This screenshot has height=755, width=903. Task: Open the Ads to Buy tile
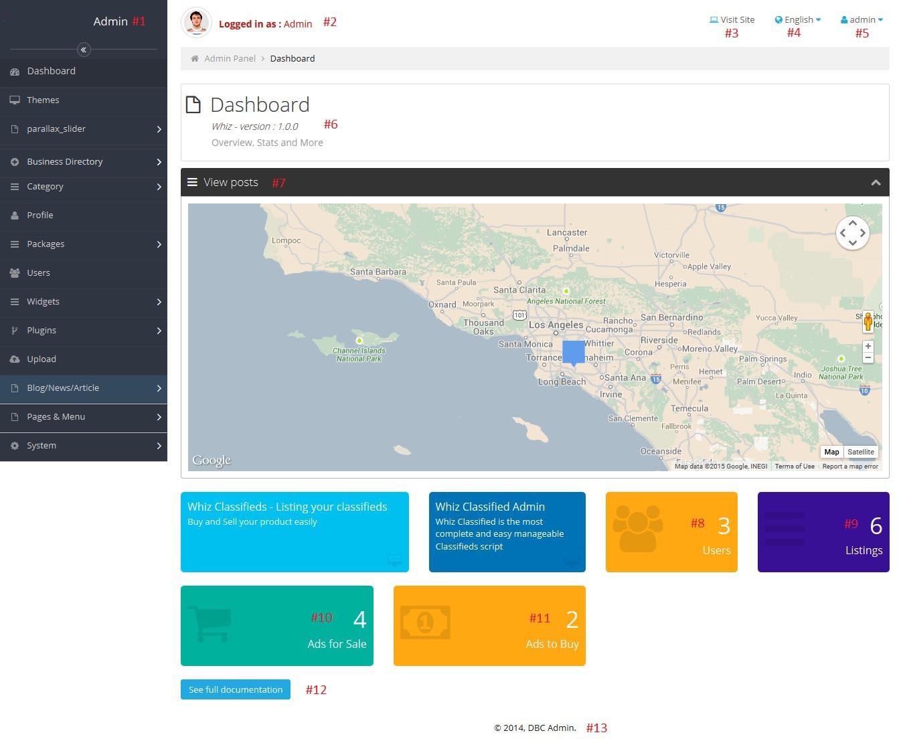(489, 626)
